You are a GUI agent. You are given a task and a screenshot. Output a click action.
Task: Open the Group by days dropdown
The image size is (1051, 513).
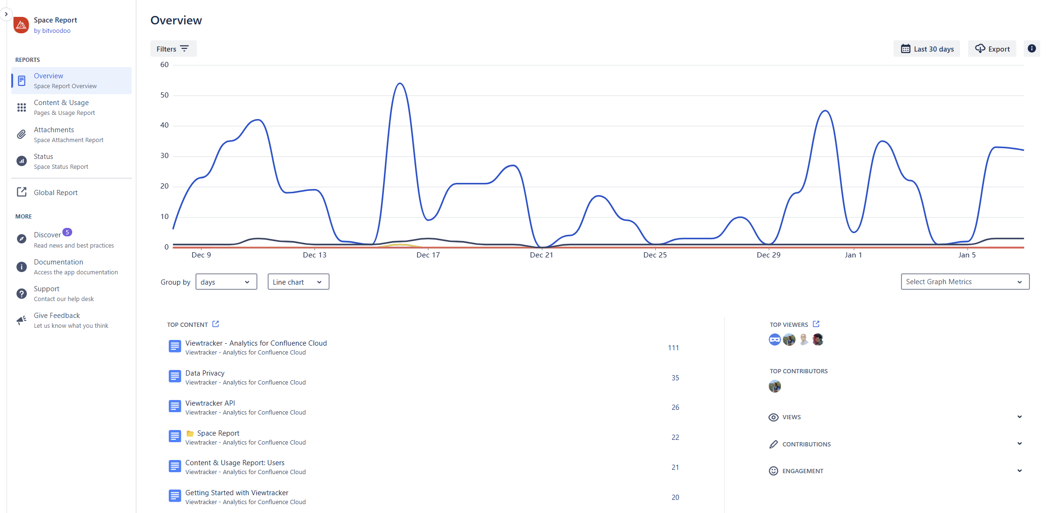[x=226, y=282]
